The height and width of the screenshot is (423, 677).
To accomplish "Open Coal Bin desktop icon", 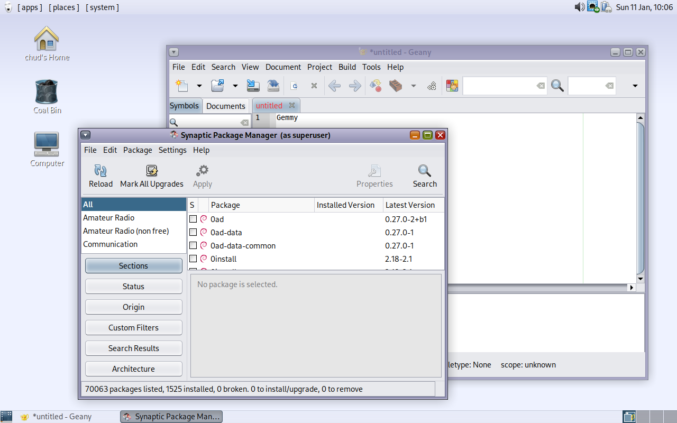I will [x=47, y=93].
